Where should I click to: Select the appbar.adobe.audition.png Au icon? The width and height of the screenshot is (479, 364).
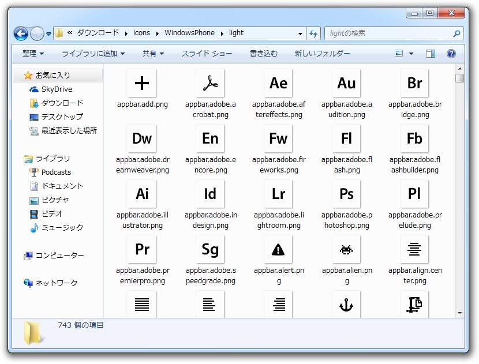pos(346,83)
